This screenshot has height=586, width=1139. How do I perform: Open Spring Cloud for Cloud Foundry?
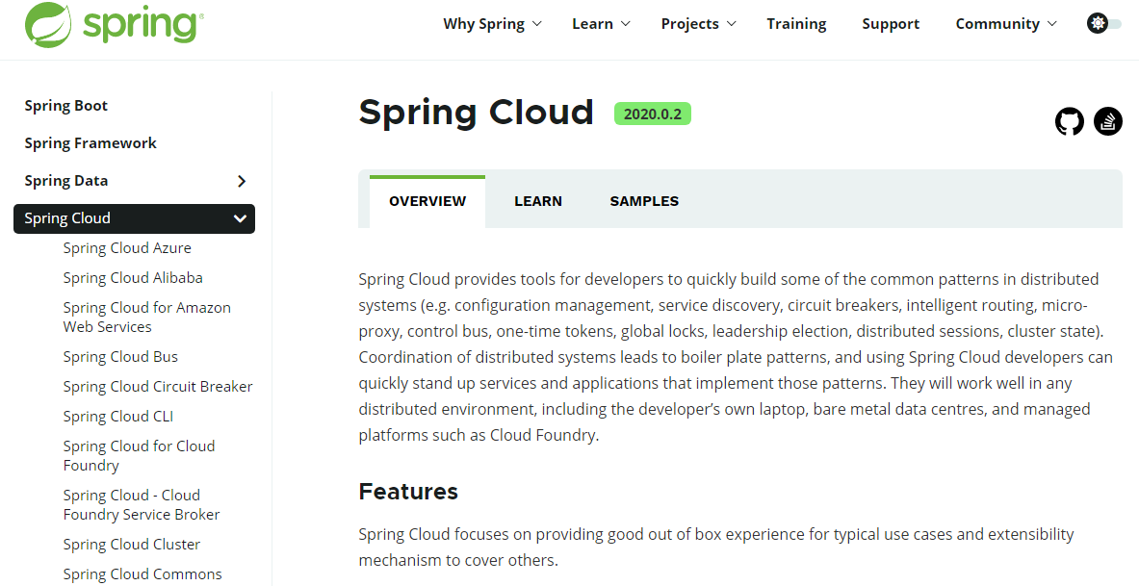pyautogui.click(x=139, y=455)
